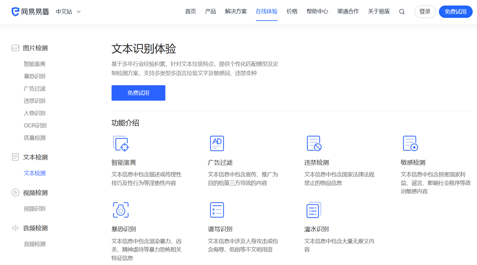Screen dimensions: 477x265
Task: Select the AD-labeled 广告过滤 icon
Action: pos(217,143)
